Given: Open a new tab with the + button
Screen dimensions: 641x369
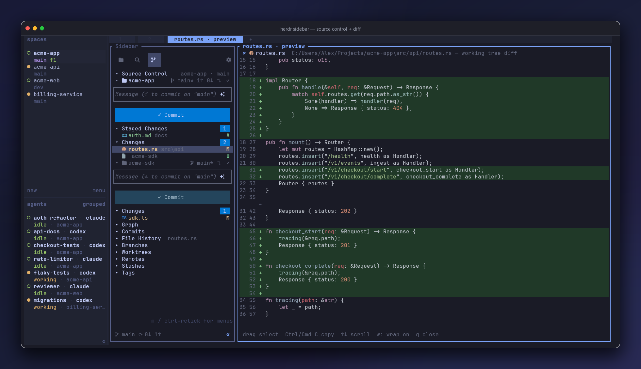Looking at the screenshot, I should [x=251, y=40].
